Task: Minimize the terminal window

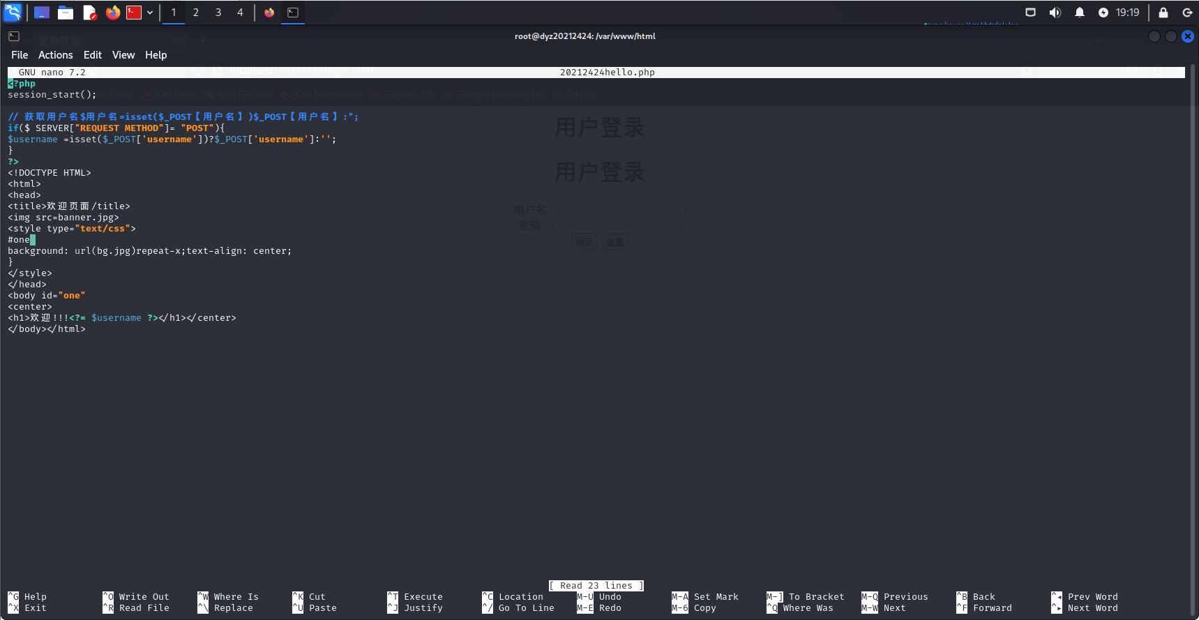Action: 1154,36
